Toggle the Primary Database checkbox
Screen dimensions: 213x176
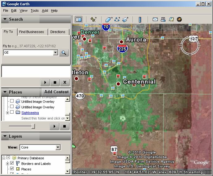point(8,157)
